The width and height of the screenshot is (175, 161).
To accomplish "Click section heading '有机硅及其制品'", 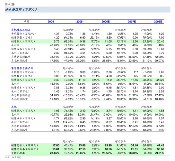I will [x=21, y=30].
